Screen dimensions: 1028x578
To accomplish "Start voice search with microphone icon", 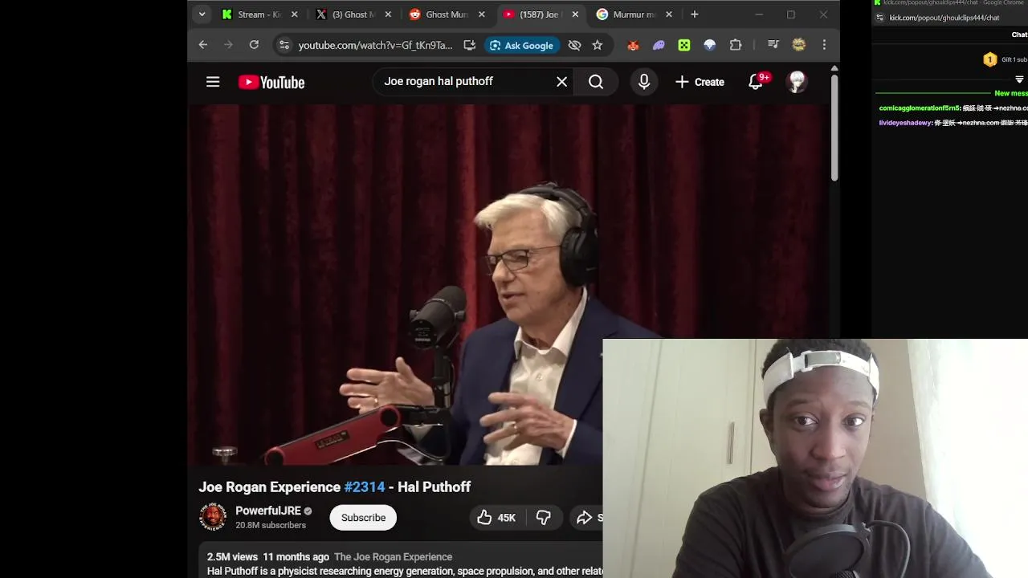I will (644, 82).
